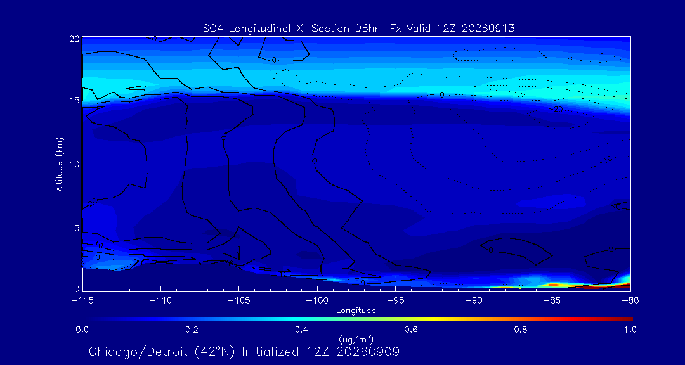This screenshot has width=685, height=365.
Task: Select the -85 longitude tick label
Action: (x=552, y=301)
